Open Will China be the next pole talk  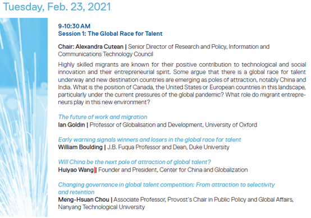click(134, 162)
